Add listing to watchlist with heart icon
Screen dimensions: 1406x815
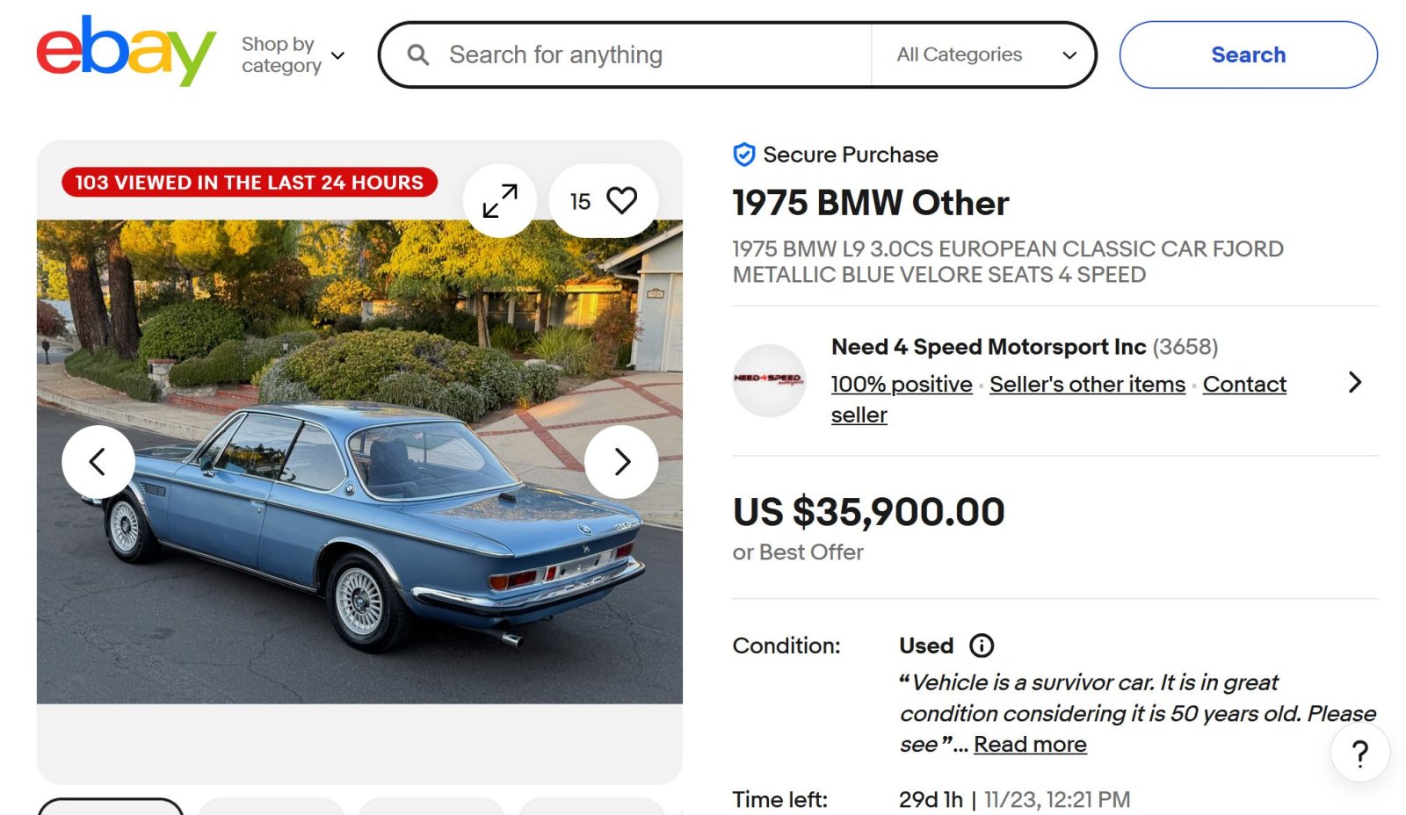[x=620, y=201]
